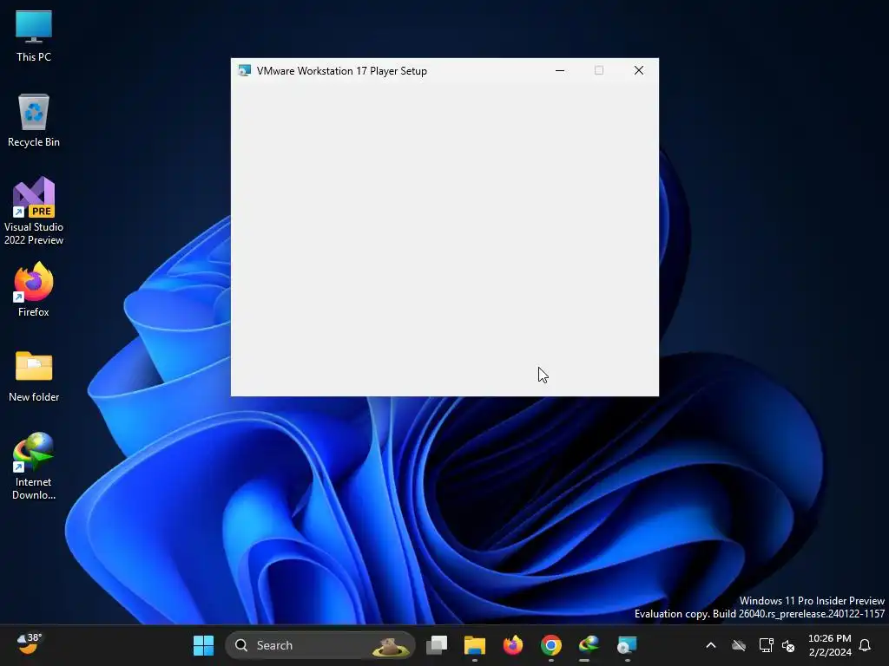This screenshot has width=889, height=666.
Task: Select the Recycle Bin icon
Action: click(x=34, y=121)
